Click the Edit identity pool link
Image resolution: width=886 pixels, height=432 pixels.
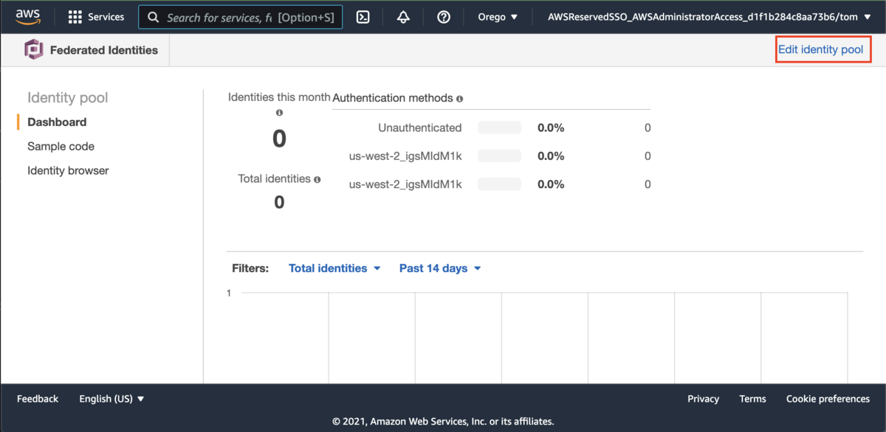[x=820, y=49]
